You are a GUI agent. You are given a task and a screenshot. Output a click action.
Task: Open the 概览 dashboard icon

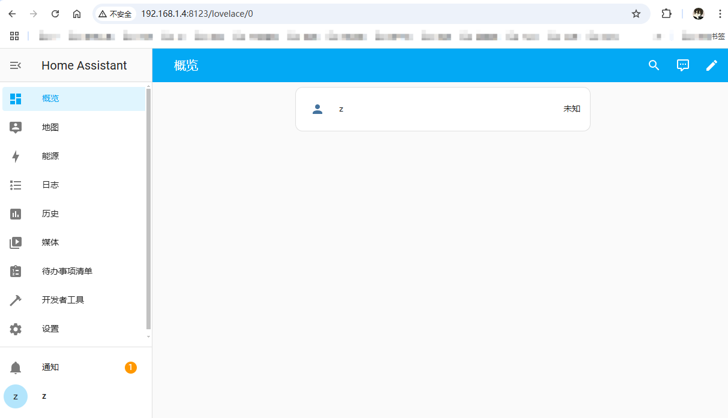[16, 98]
